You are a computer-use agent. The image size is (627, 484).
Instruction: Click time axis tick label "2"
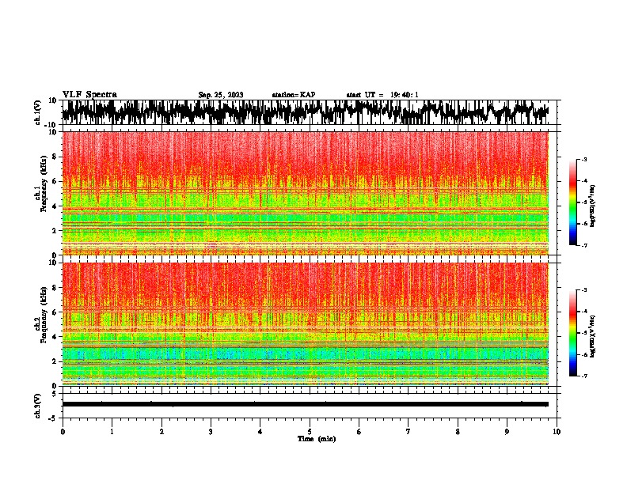tap(161, 432)
